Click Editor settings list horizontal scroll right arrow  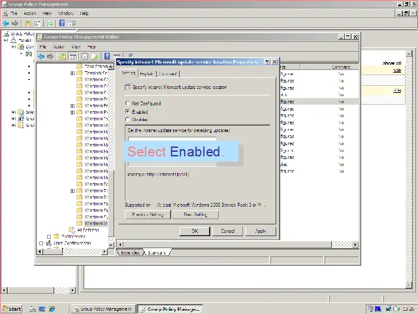tap(355, 245)
